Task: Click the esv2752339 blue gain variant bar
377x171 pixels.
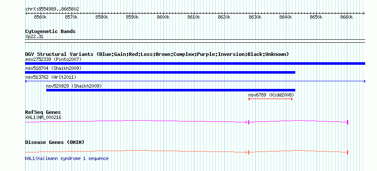Action: pyautogui.click(x=195, y=63)
